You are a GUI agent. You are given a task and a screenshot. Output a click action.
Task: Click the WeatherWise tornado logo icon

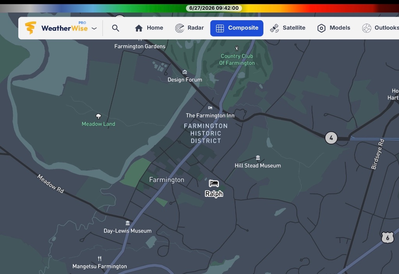30,28
